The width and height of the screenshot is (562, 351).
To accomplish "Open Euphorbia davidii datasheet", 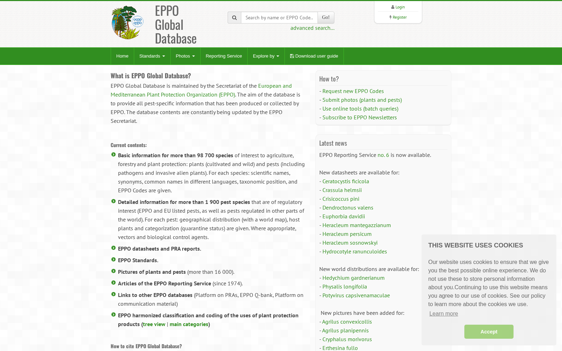I will [344, 216].
